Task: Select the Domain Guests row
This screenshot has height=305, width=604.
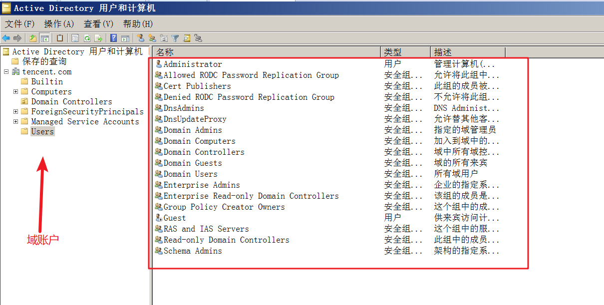Action: (193, 163)
